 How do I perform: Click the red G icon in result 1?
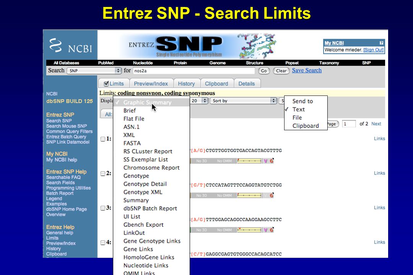271,161
